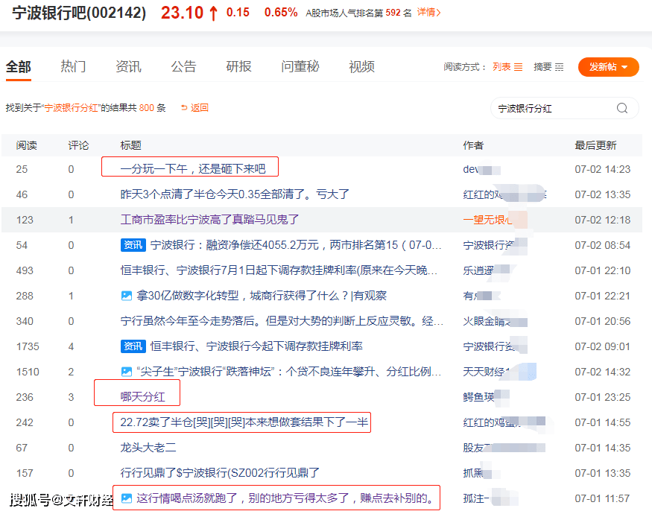Viewport: 652px width, 514px height.
Task: Open the 详情 link for popularity ranking
Action: coord(428,13)
